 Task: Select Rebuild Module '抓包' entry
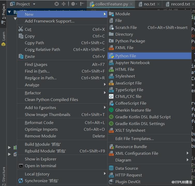point(62,151)
